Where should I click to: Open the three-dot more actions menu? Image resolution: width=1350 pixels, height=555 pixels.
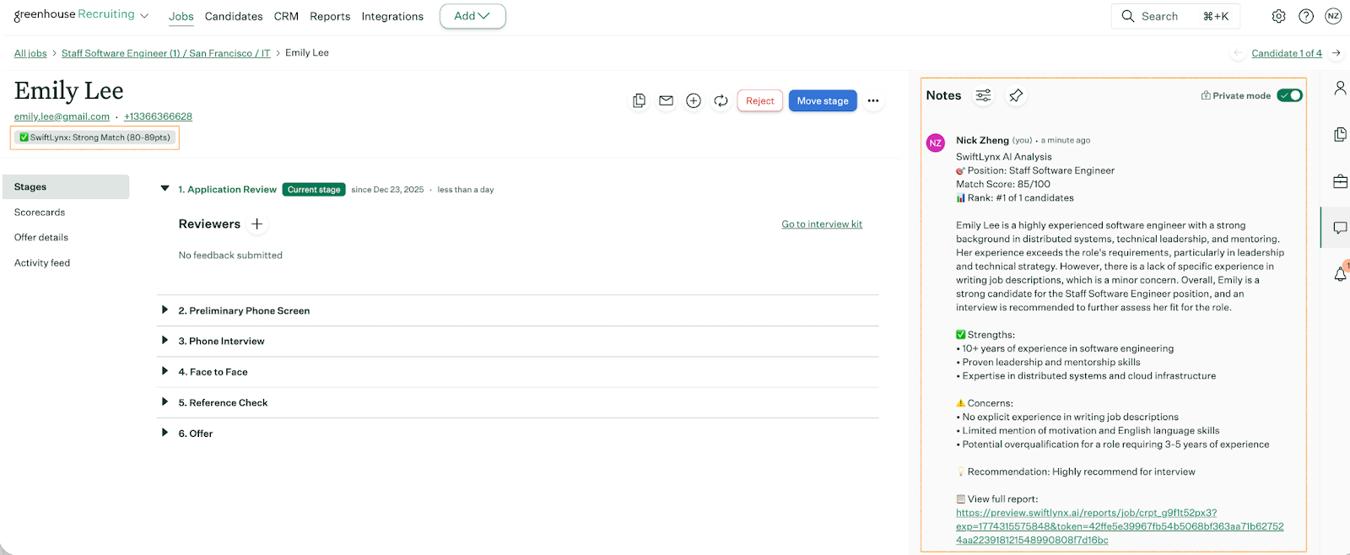873,100
